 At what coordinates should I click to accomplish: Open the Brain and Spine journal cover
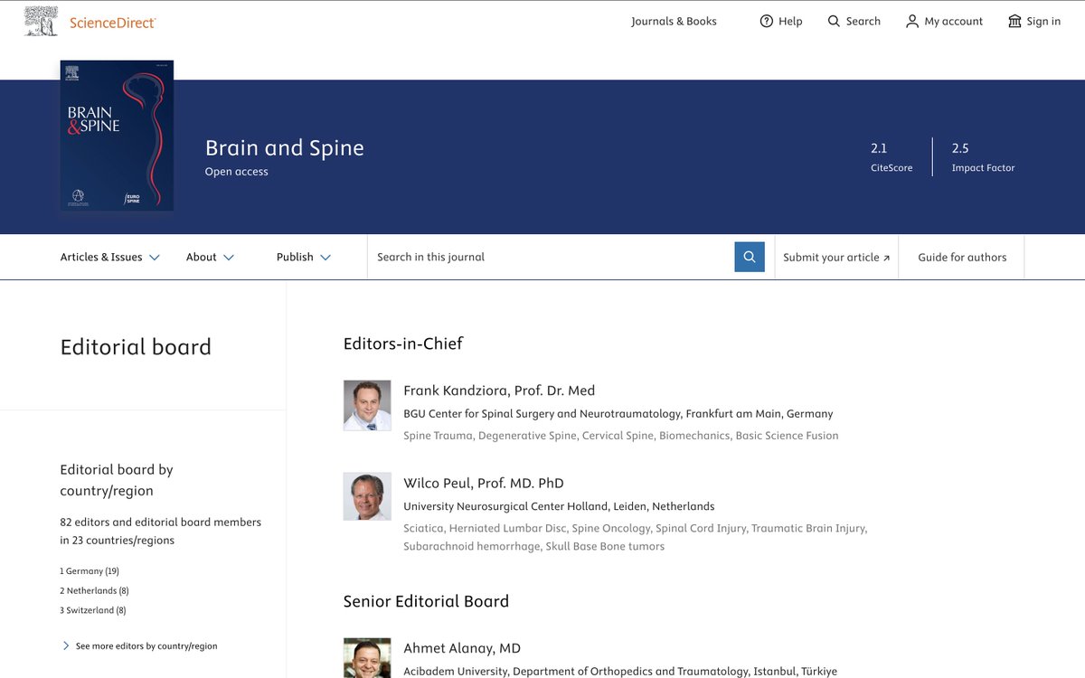pyautogui.click(x=117, y=136)
